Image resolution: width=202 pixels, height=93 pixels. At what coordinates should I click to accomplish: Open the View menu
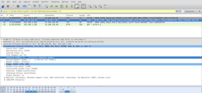(14, 2)
